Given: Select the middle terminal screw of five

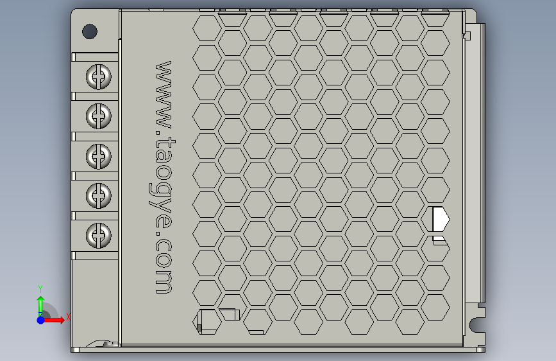Looking at the screenshot, I should [99, 156].
